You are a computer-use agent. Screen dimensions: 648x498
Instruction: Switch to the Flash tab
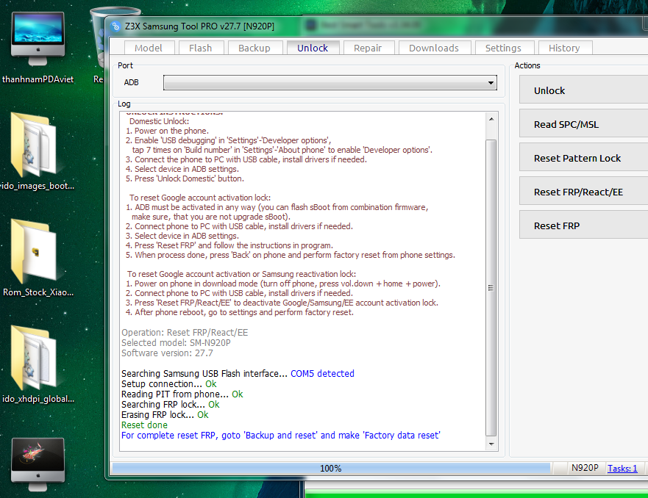click(x=201, y=48)
